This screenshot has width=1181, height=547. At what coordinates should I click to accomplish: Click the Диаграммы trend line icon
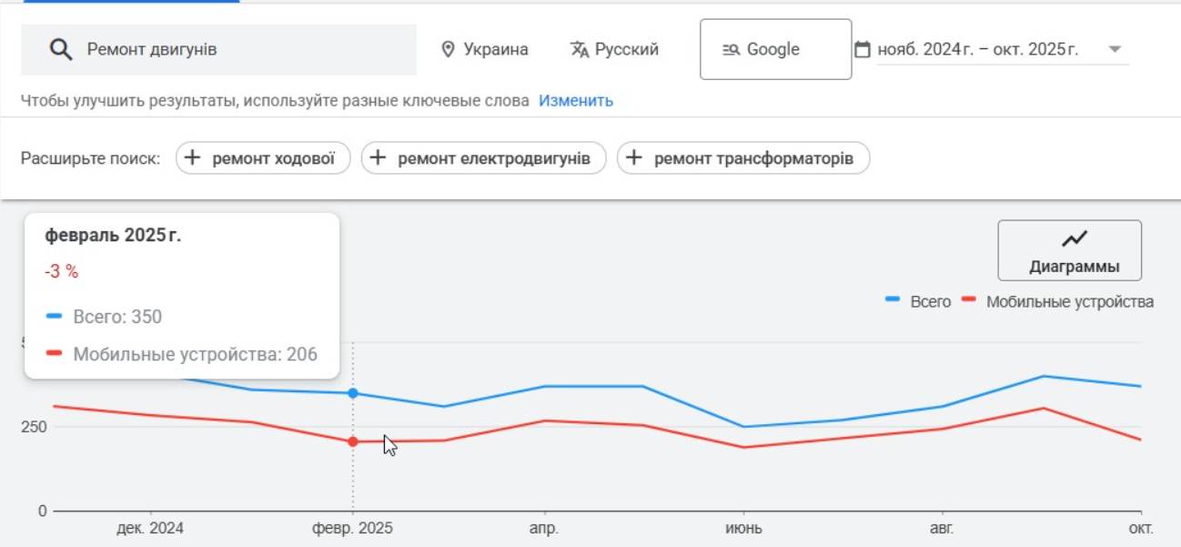point(1075,239)
